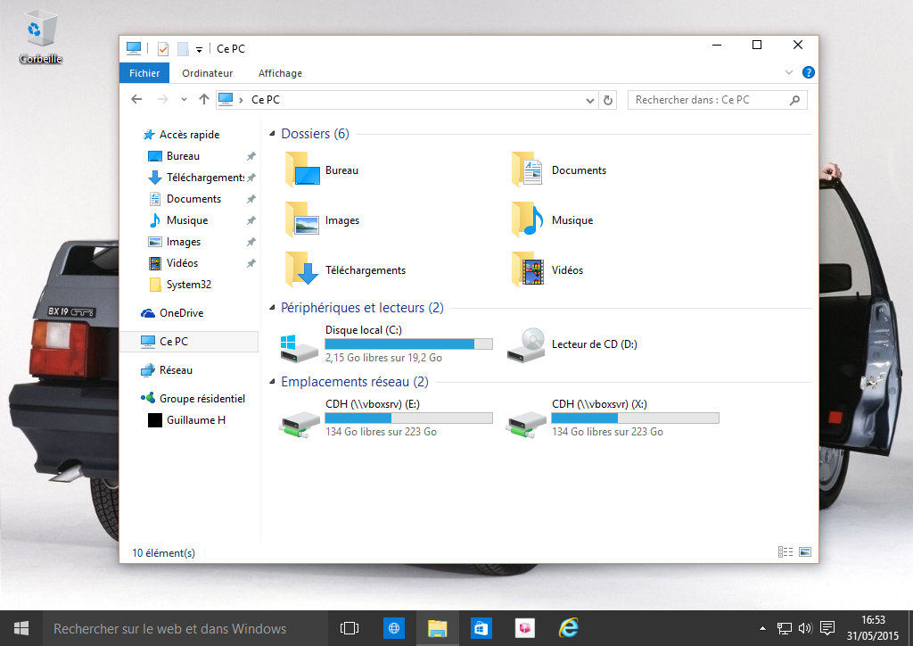The width and height of the screenshot is (913, 646).
Task: Go up one level with up arrow
Action: pos(204,100)
